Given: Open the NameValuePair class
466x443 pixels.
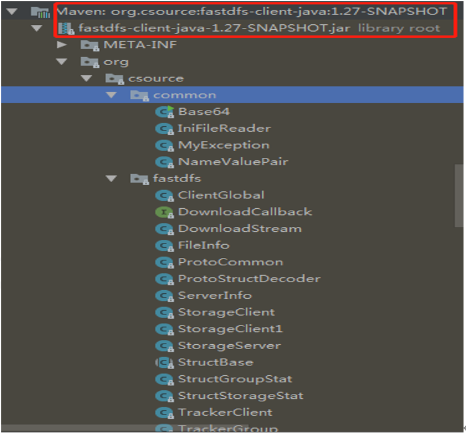Looking at the screenshot, I should [233, 162].
